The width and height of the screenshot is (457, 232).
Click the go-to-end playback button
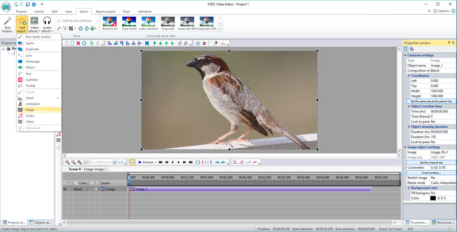(190, 162)
